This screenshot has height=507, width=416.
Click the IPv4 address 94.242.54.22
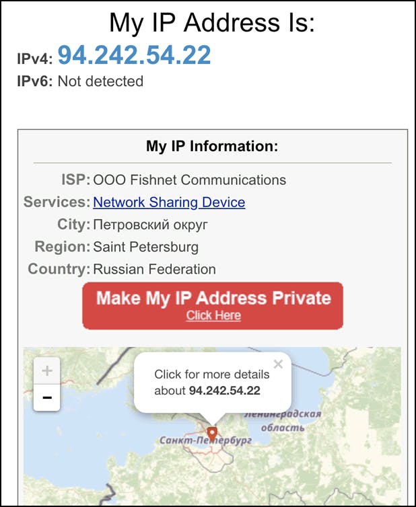(135, 55)
